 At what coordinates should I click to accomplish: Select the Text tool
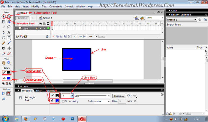[x=9, y=32]
